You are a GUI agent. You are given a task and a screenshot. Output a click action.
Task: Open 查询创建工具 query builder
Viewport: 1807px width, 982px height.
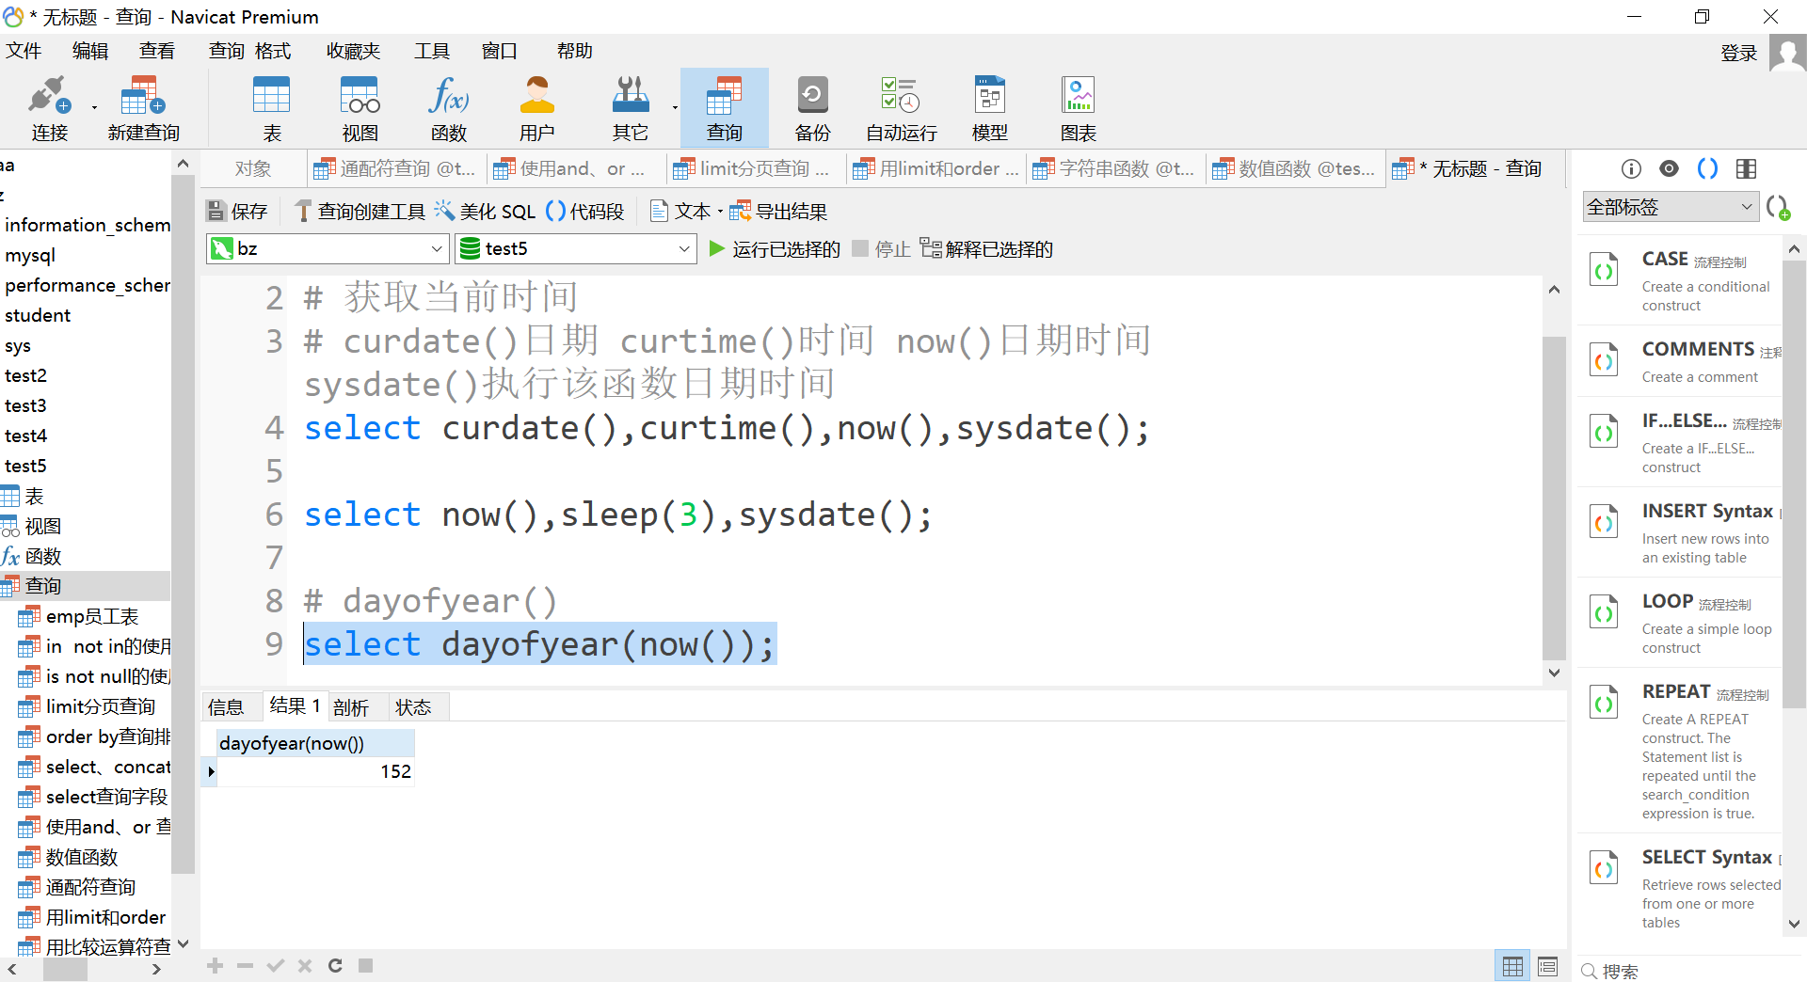point(360,212)
